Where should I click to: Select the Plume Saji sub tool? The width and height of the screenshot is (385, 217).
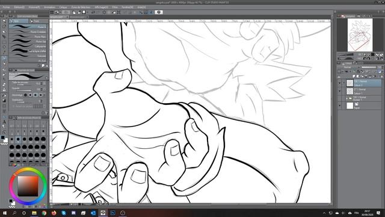pos(28,42)
